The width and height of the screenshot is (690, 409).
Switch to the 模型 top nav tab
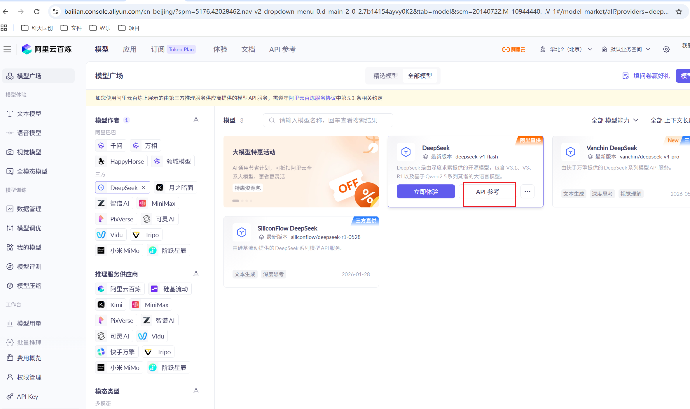click(102, 50)
